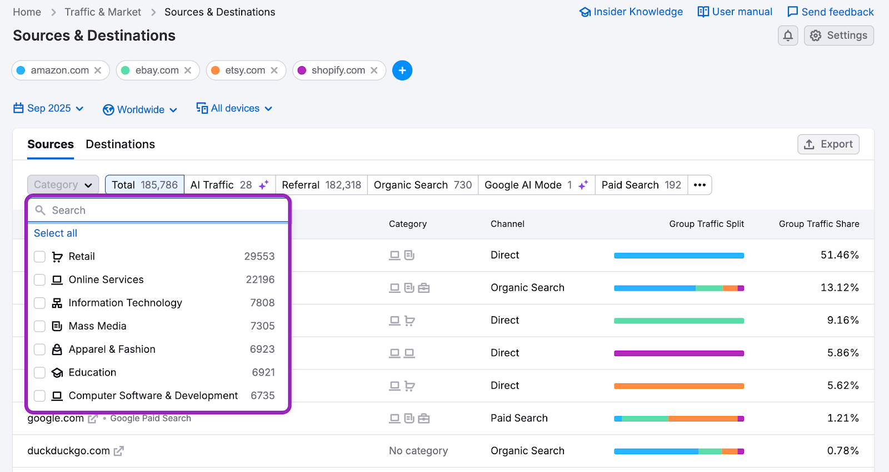Check the Retail category checkbox
Screen dimensions: 889x472
(39, 257)
